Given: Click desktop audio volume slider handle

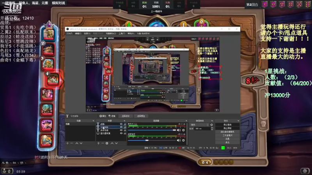Looking at the screenshot, I should 147,140.
